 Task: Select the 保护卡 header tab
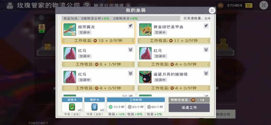(x=94, y=100)
